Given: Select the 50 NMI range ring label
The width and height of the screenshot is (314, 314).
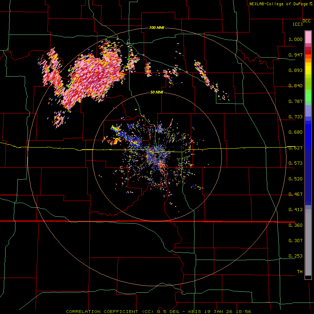Looking at the screenshot, I should pyautogui.click(x=157, y=92).
